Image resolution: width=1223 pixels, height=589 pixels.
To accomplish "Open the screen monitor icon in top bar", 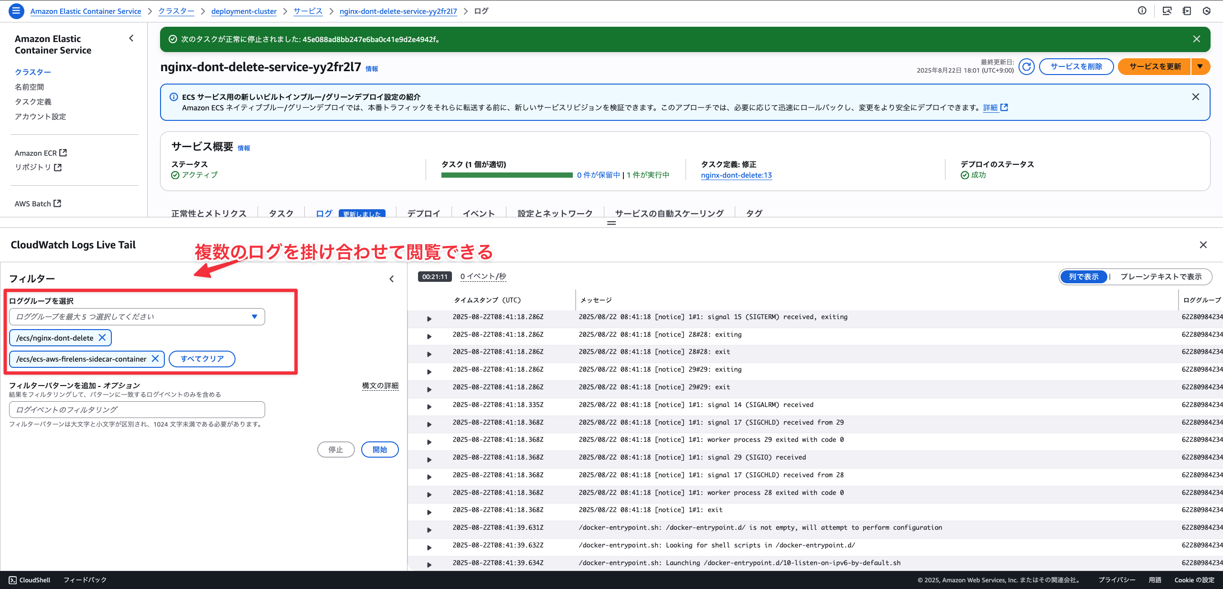I will tap(1167, 11).
